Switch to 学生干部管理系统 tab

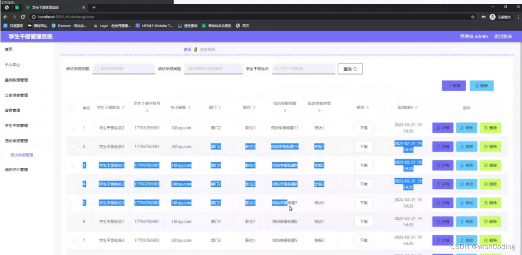coord(55,7)
